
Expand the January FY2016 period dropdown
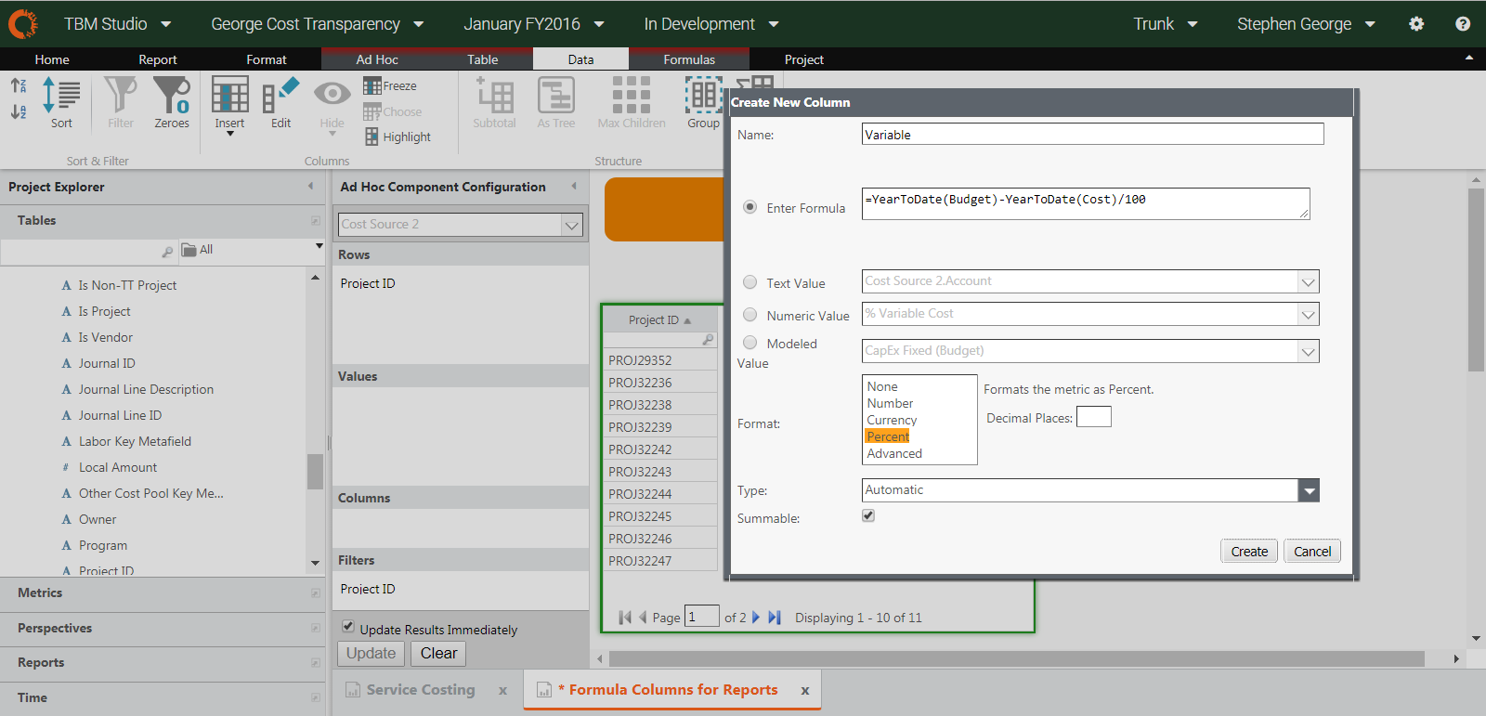(599, 24)
